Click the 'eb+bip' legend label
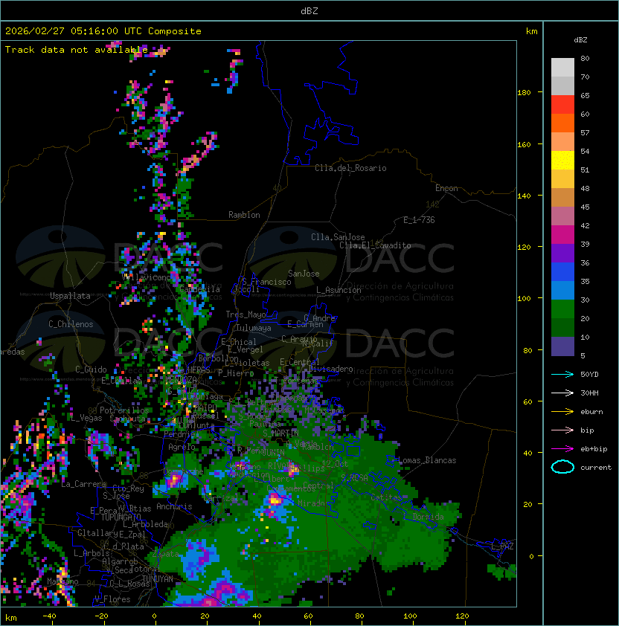This screenshot has height=626, width=619. [x=594, y=449]
